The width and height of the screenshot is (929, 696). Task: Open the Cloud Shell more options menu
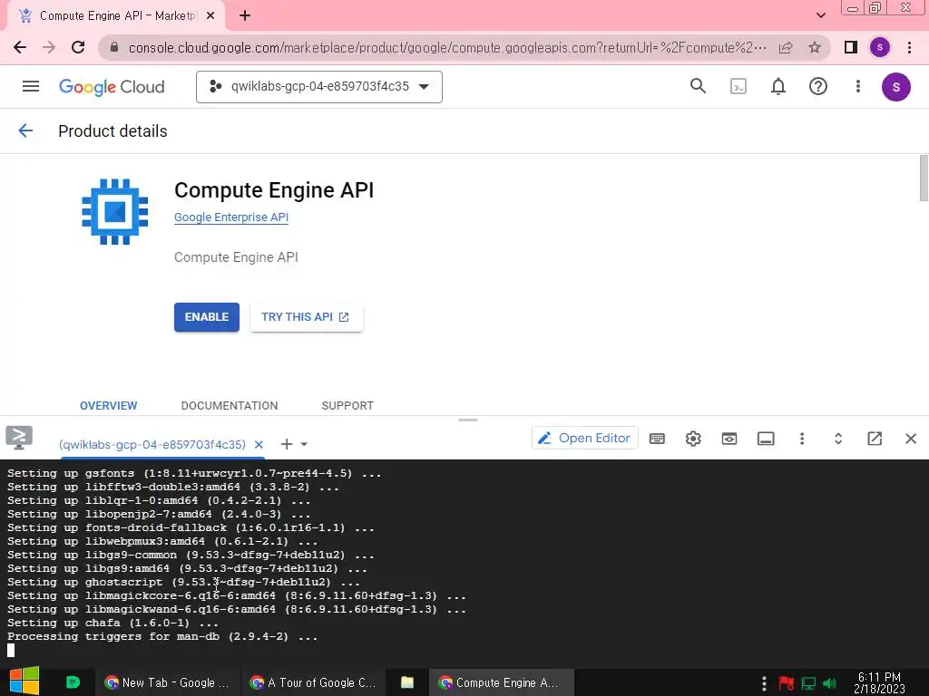click(x=802, y=439)
